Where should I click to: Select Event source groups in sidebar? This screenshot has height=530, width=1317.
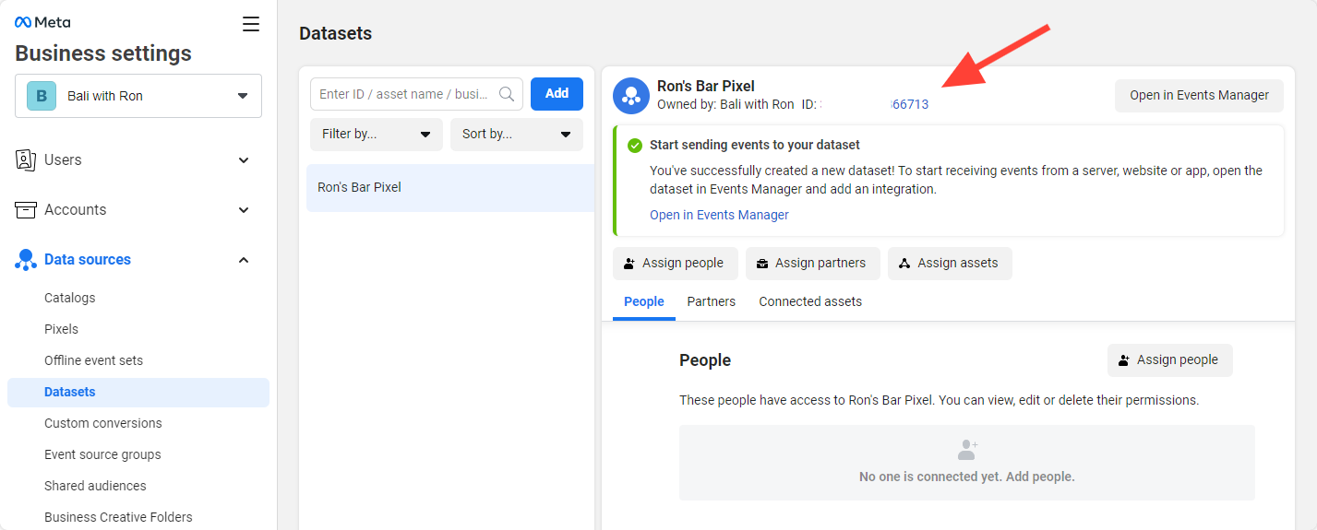(x=102, y=454)
